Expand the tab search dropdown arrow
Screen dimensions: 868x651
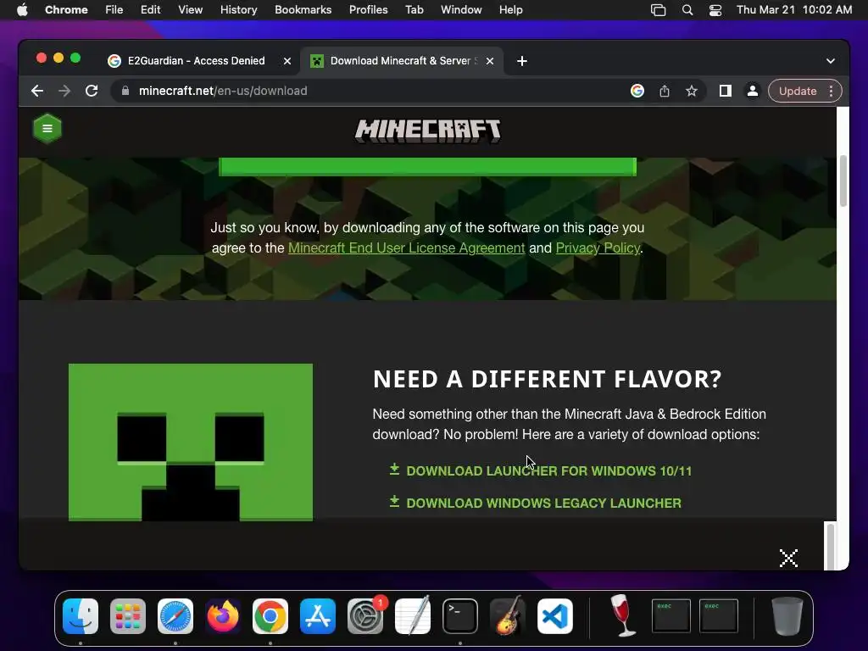pos(831,61)
